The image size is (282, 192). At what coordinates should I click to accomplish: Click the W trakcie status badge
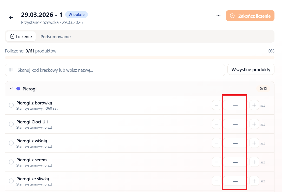pos(76,15)
